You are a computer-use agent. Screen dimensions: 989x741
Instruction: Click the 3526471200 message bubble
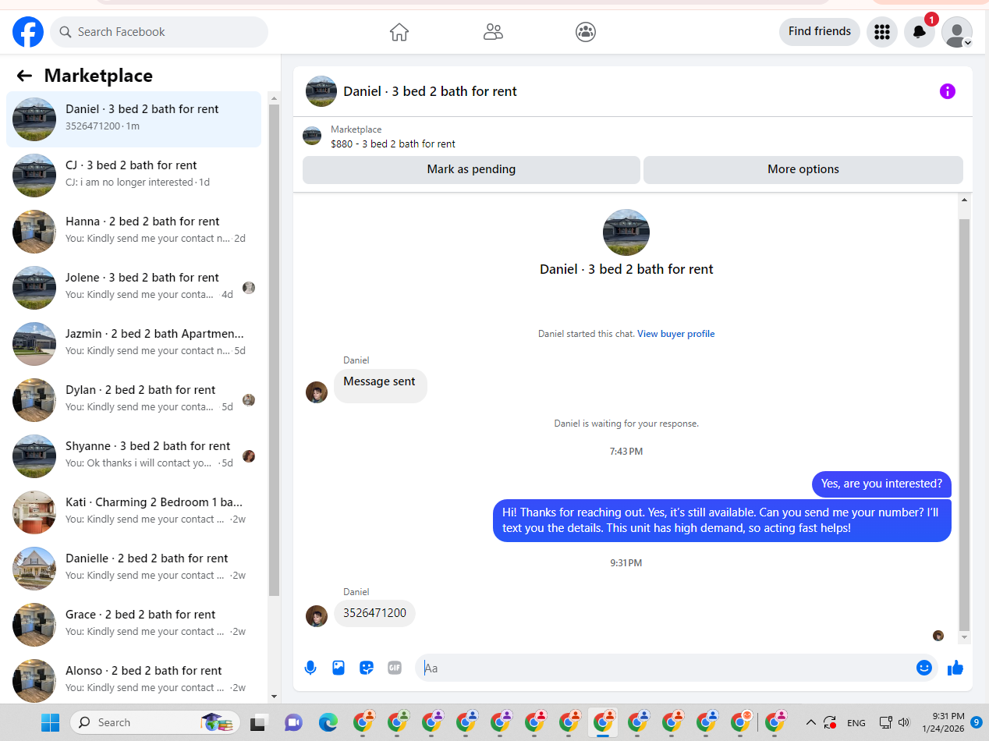pyautogui.click(x=374, y=613)
